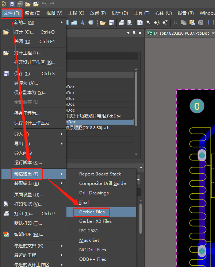Toggle the panel pin auto-hide icon

point(134,33)
